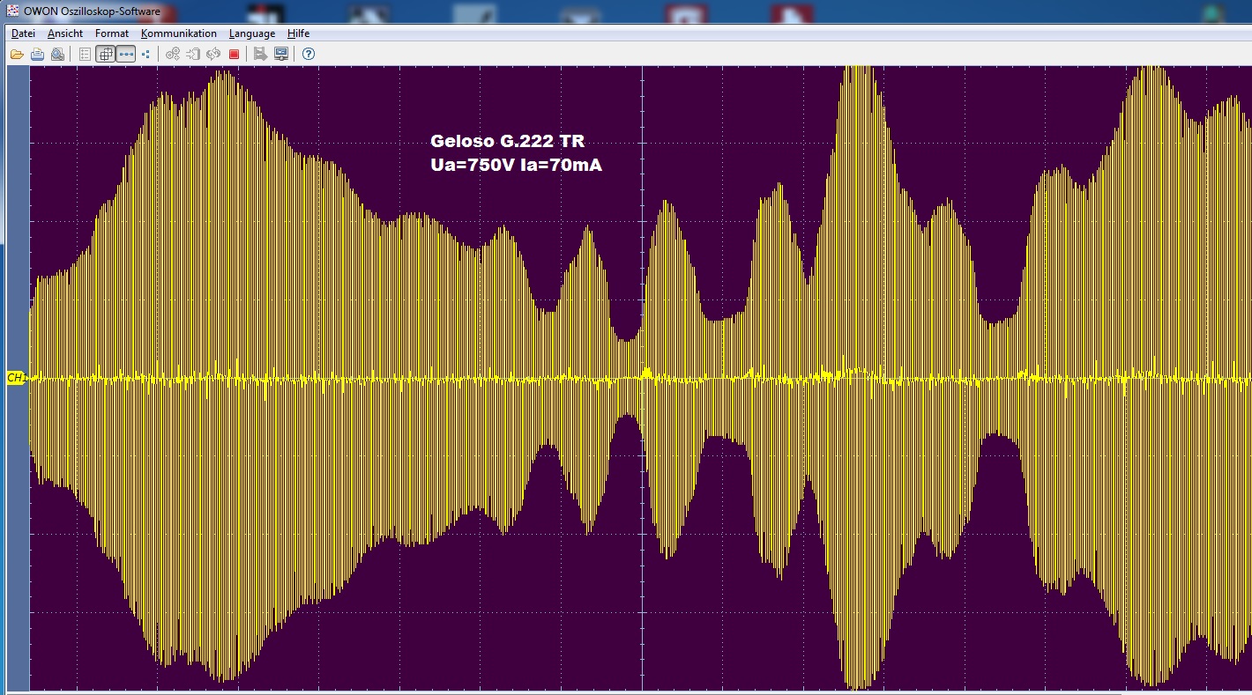Open the Ansicht menu
The height and width of the screenshot is (695, 1252).
65,33
